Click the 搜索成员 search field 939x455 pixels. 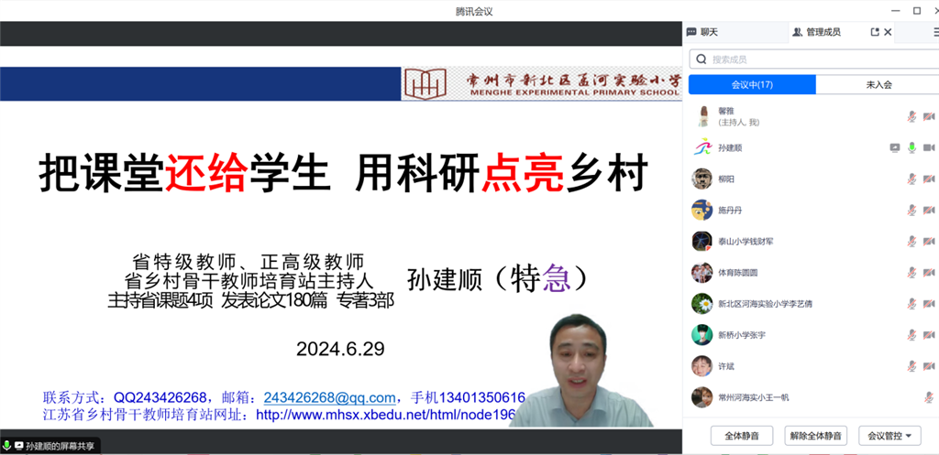coord(813,60)
